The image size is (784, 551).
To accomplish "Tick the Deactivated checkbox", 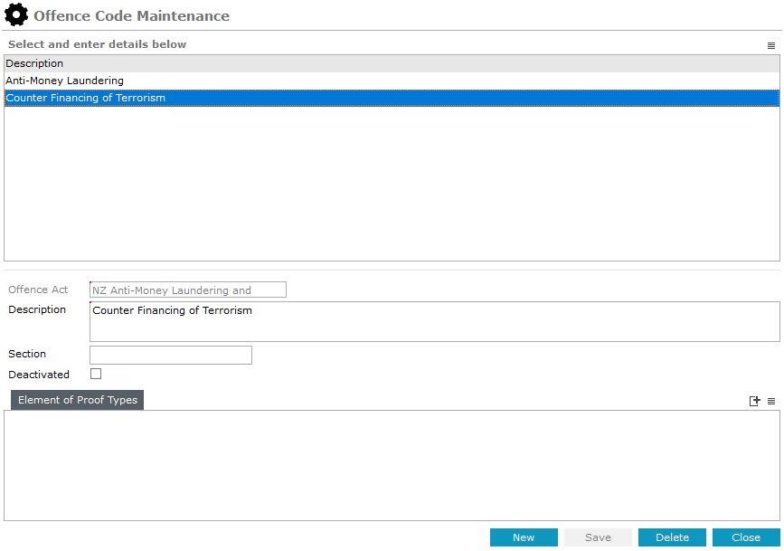I will click(96, 374).
